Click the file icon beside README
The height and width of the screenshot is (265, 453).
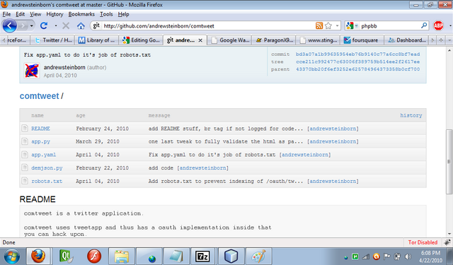(25, 128)
